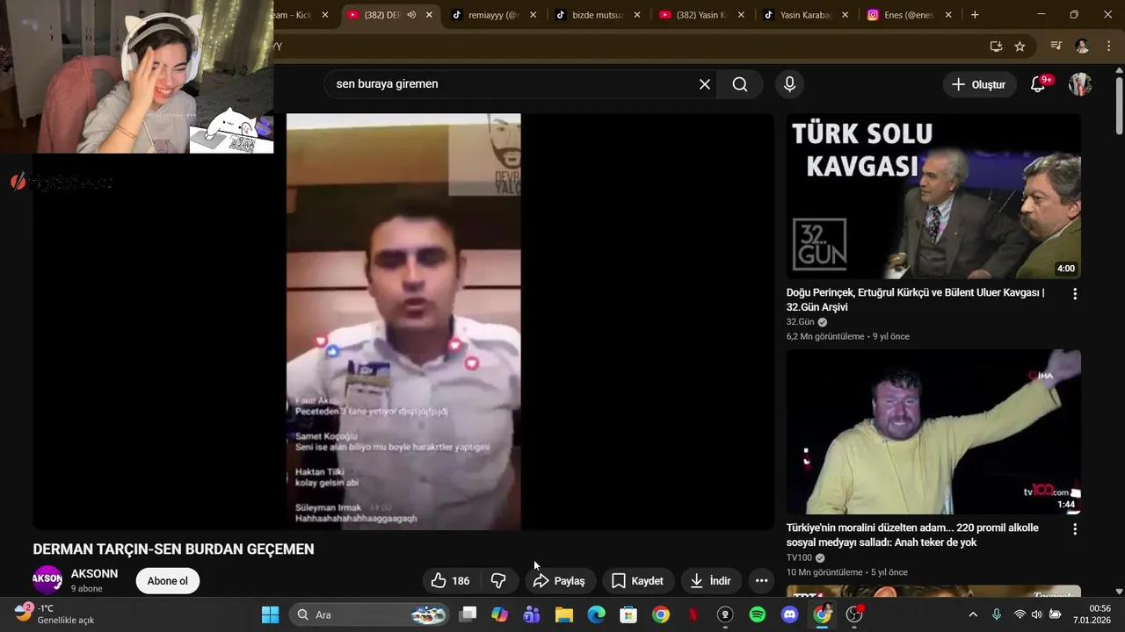The image size is (1125, 632).
Task: Open Netflix from the taskbar
Action: pyautogui.click(x=693, y=614)
